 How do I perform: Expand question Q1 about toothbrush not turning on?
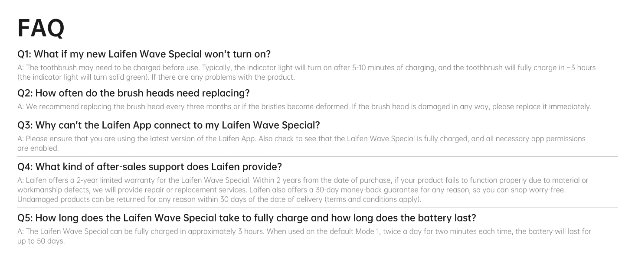[x=144, y=54]
